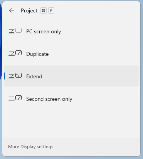Click the Project panel title
Image resolution: width=143 pixels, height=159 pixels.
click(x=29, y=10)
